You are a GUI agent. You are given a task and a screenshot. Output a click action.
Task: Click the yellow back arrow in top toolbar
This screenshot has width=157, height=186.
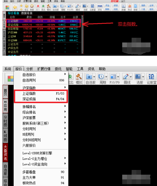(15, 7)
